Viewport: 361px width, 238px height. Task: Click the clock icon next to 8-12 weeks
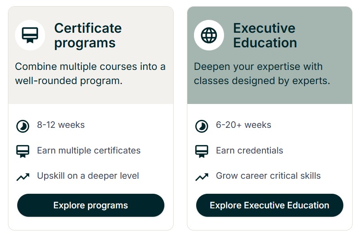click(23, 126)
